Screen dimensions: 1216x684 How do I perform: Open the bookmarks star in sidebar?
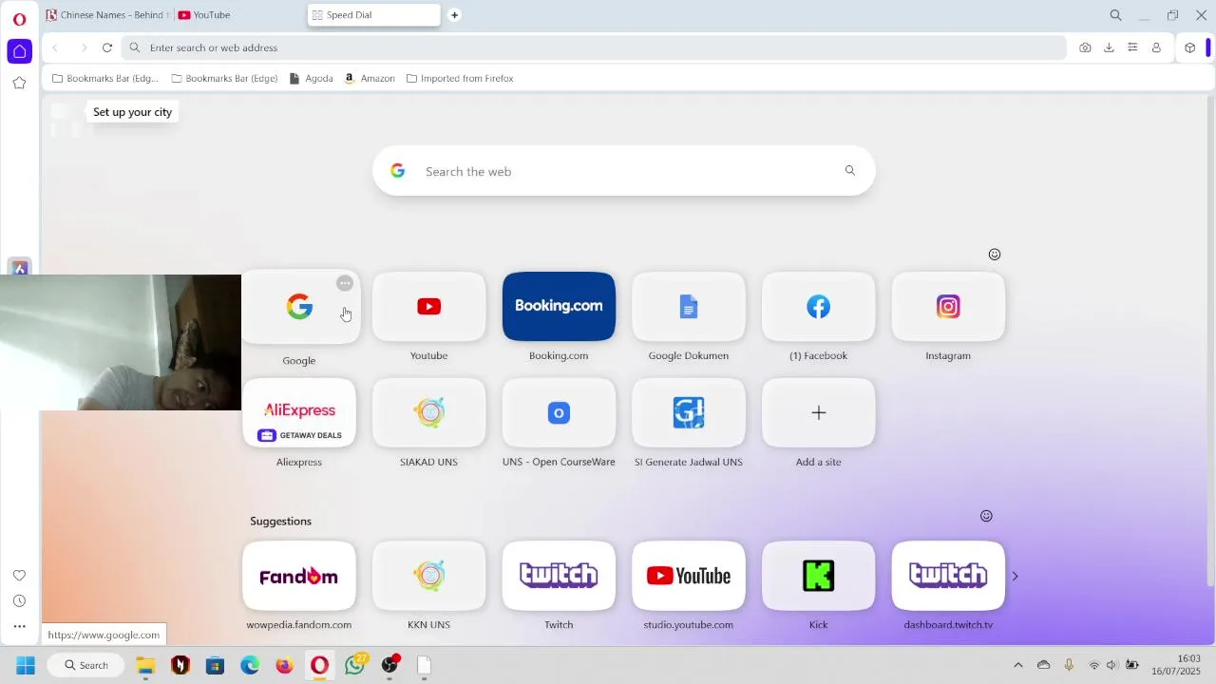pyautogui.click(x=19, y=83)
